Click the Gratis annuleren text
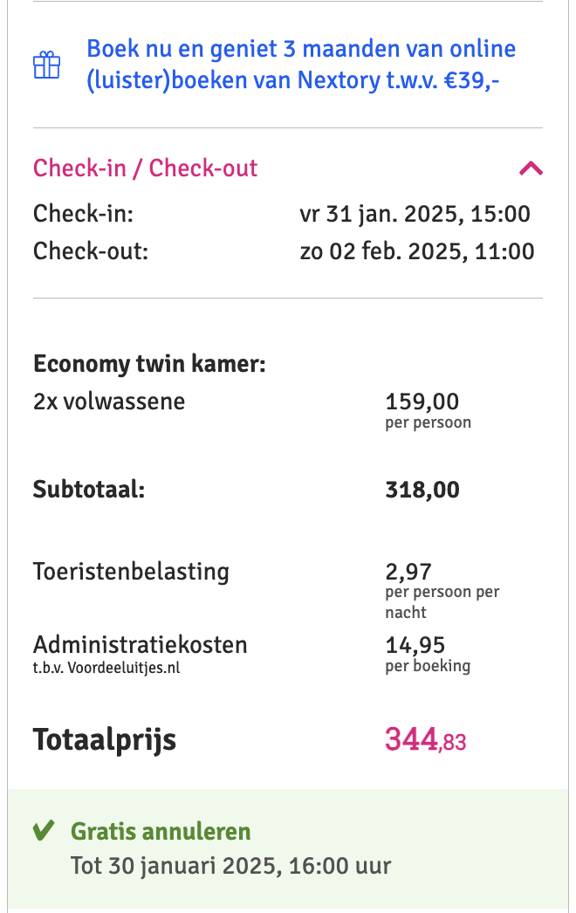 coord(161,831)
